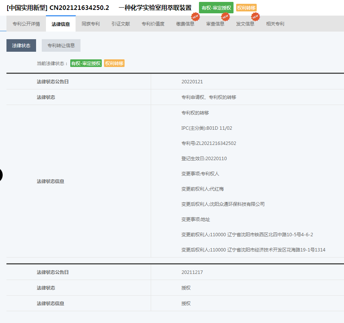
Task: Click the black floating circle at left edge
Action: point(1,175)
